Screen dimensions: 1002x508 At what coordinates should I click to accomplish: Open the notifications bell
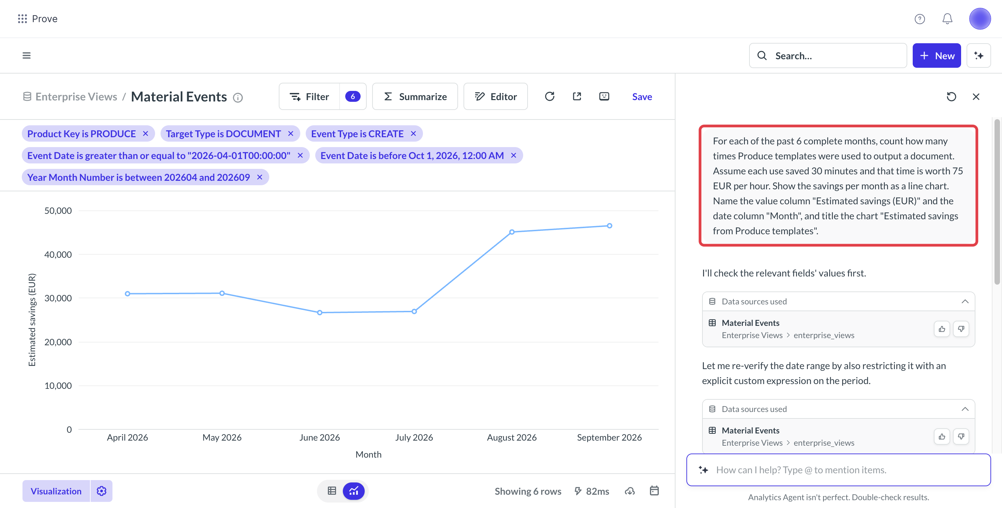[x=947, y=19]
